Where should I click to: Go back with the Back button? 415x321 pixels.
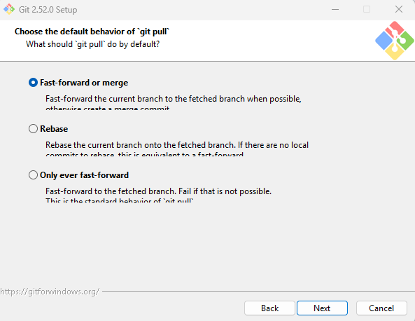click(x=269, y=308)
